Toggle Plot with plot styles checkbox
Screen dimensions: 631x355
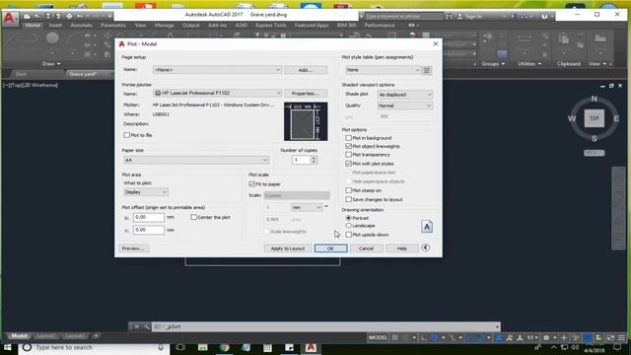point(348,164)
